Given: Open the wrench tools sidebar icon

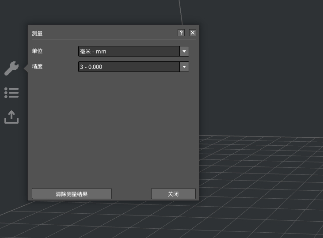Looking at the screenshot, I should pyautogui.click(x=11, y=68).
